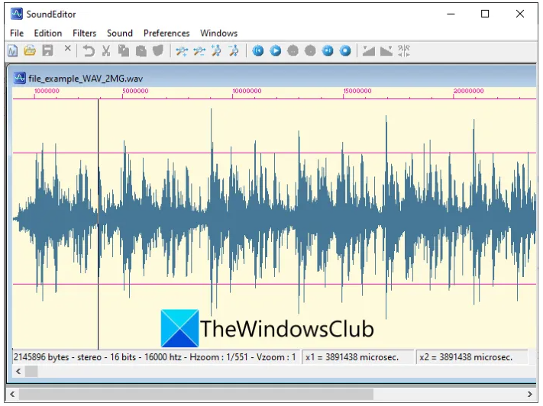Click the 5000000 ruler marker
The height and width of the screenshot is (406, 543).
(x=135, y=91)
